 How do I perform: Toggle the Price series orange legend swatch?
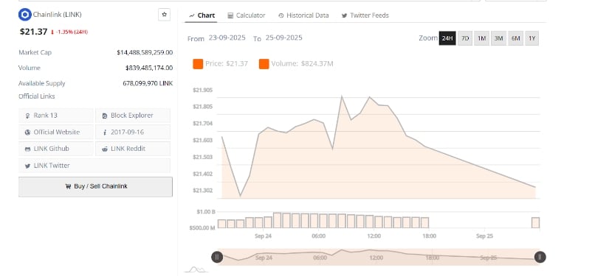click(x=198, y=64)
